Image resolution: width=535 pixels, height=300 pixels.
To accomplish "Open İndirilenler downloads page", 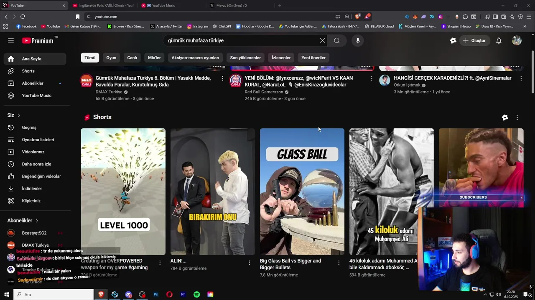I will tap(35, 188).
